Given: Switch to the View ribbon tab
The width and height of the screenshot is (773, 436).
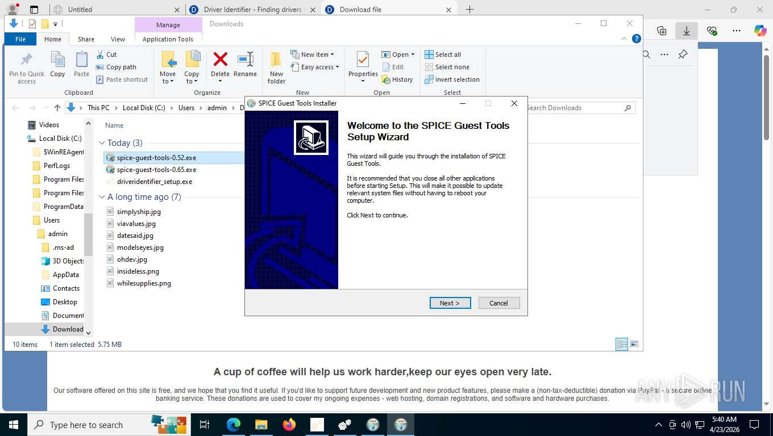Looking at the screenshot, I should click(x=118, y=39).
